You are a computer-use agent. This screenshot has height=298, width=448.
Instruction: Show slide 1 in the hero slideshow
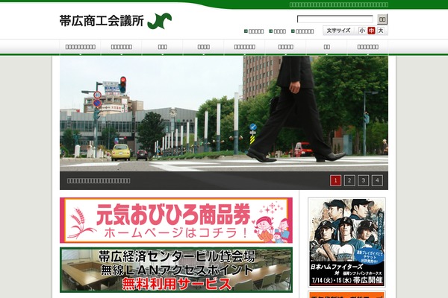point(335,180)
